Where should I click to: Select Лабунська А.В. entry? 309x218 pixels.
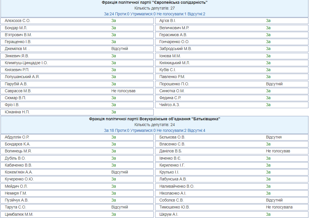click(173, 179)
